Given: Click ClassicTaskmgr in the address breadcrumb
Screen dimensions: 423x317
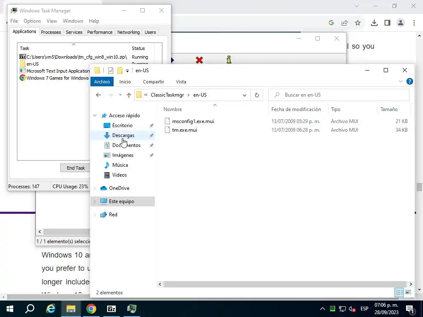Looking at the screenshot, I should point(167,95).
